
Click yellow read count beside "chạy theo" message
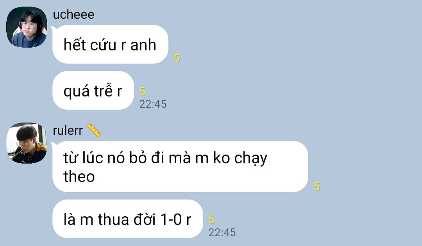(317, 187)
